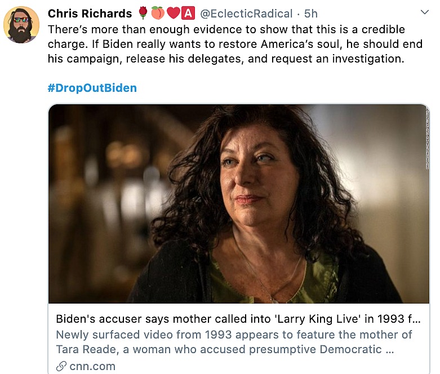Open the 5h tweet timestamp

click(311, 14)
